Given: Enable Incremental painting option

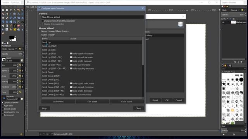Looking at the screenshot, I should (3, 115).
